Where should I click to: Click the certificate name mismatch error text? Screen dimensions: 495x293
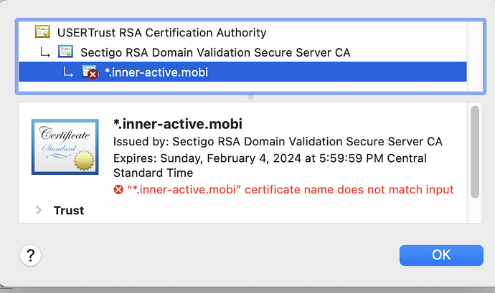pos(290,190)
